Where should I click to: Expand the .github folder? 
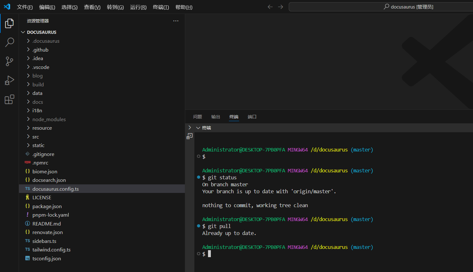point(28,50)
